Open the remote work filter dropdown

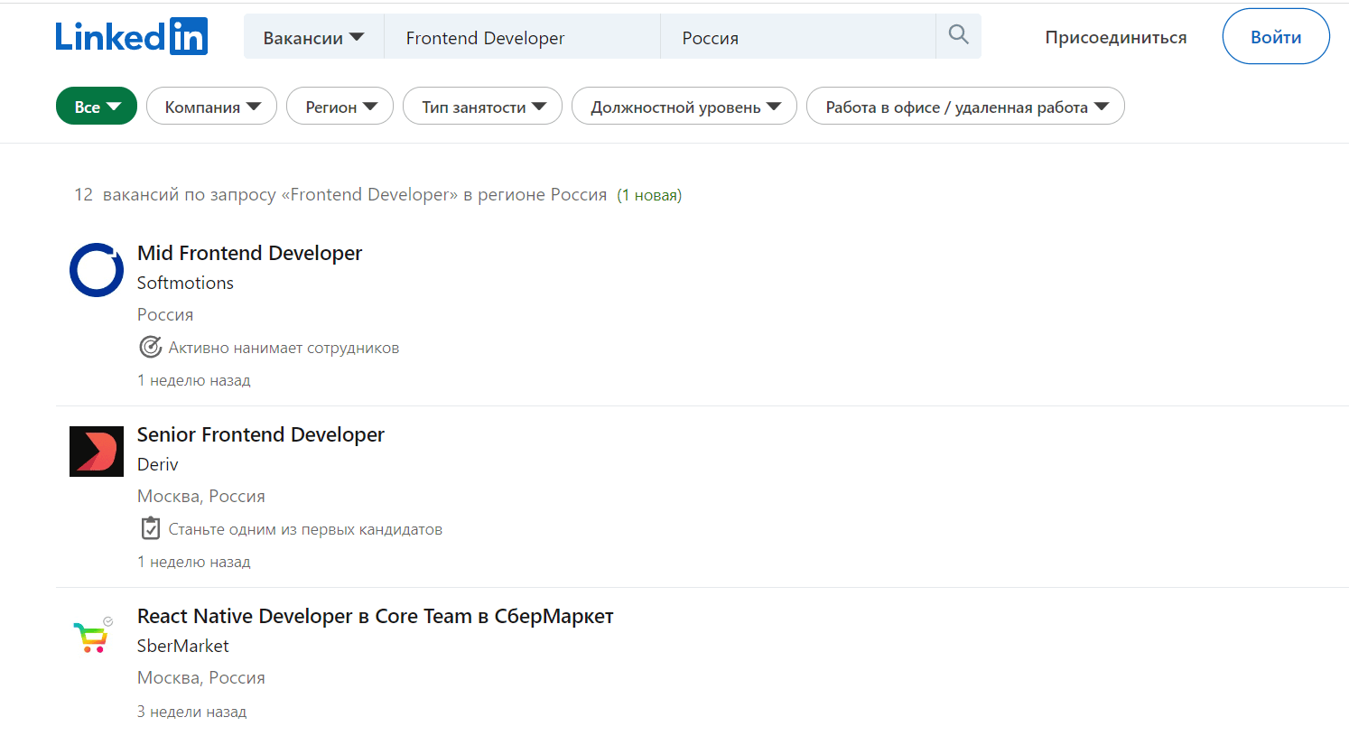964,107
